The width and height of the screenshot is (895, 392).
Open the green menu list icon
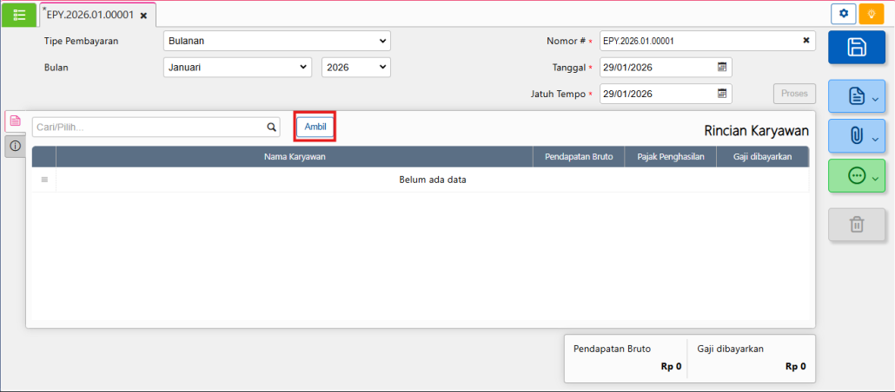coord(19,15)
